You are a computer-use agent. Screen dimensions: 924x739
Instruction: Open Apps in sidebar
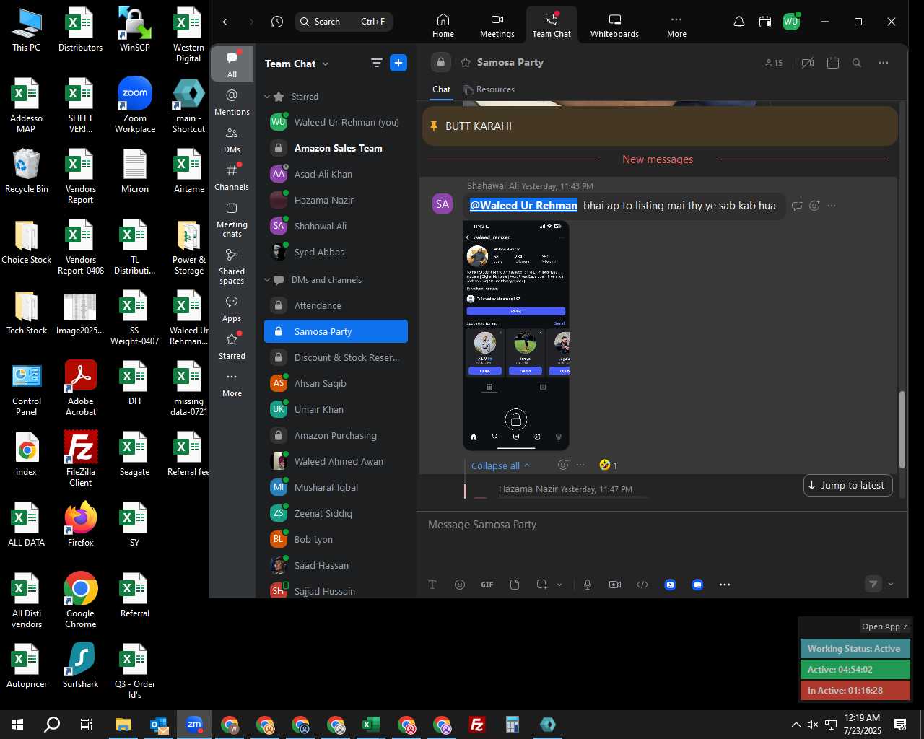click(232, 309)
